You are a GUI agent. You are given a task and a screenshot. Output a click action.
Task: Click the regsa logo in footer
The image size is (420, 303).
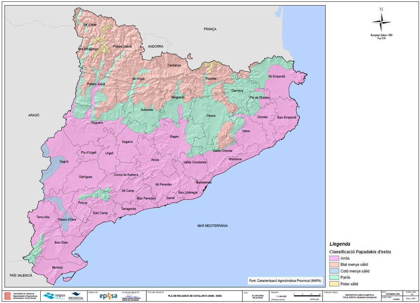coord(54,296)
